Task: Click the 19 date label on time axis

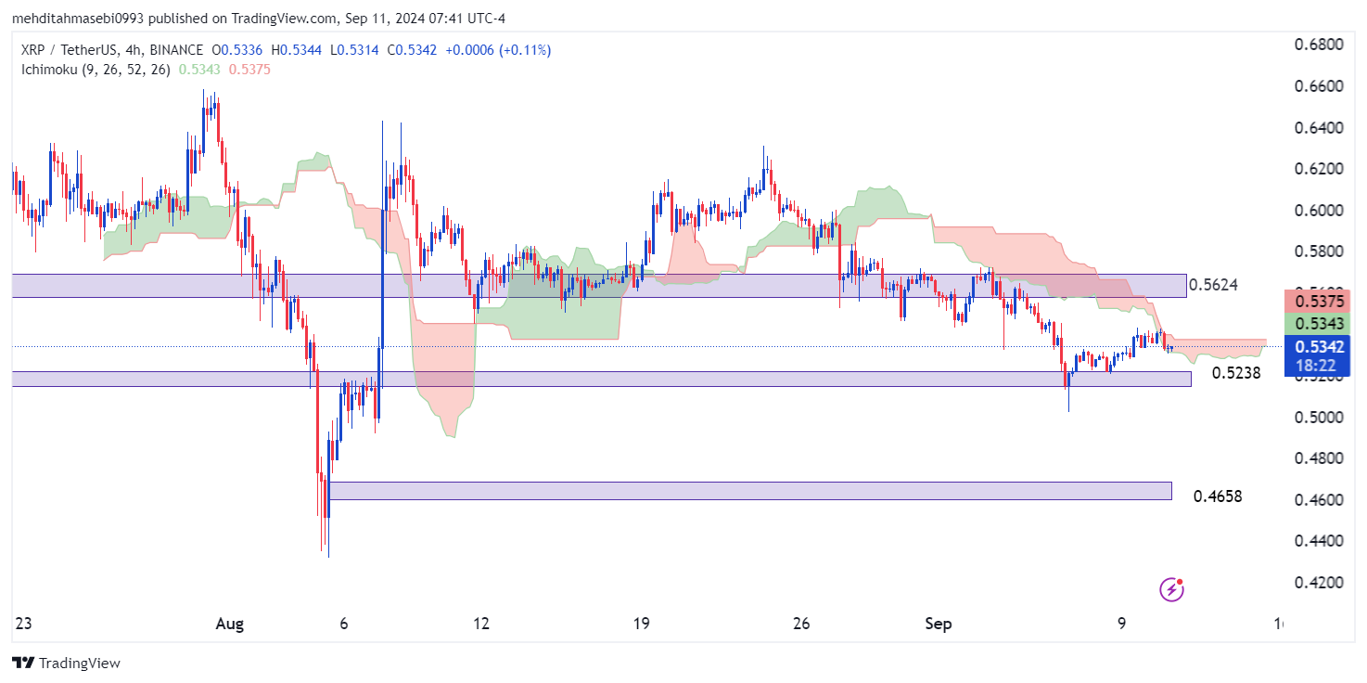Action: click(x=642, y=625)
